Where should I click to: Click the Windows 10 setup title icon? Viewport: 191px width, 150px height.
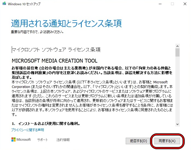[4, 4]
